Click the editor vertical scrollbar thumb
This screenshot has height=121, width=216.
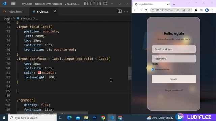click(130, 73)
